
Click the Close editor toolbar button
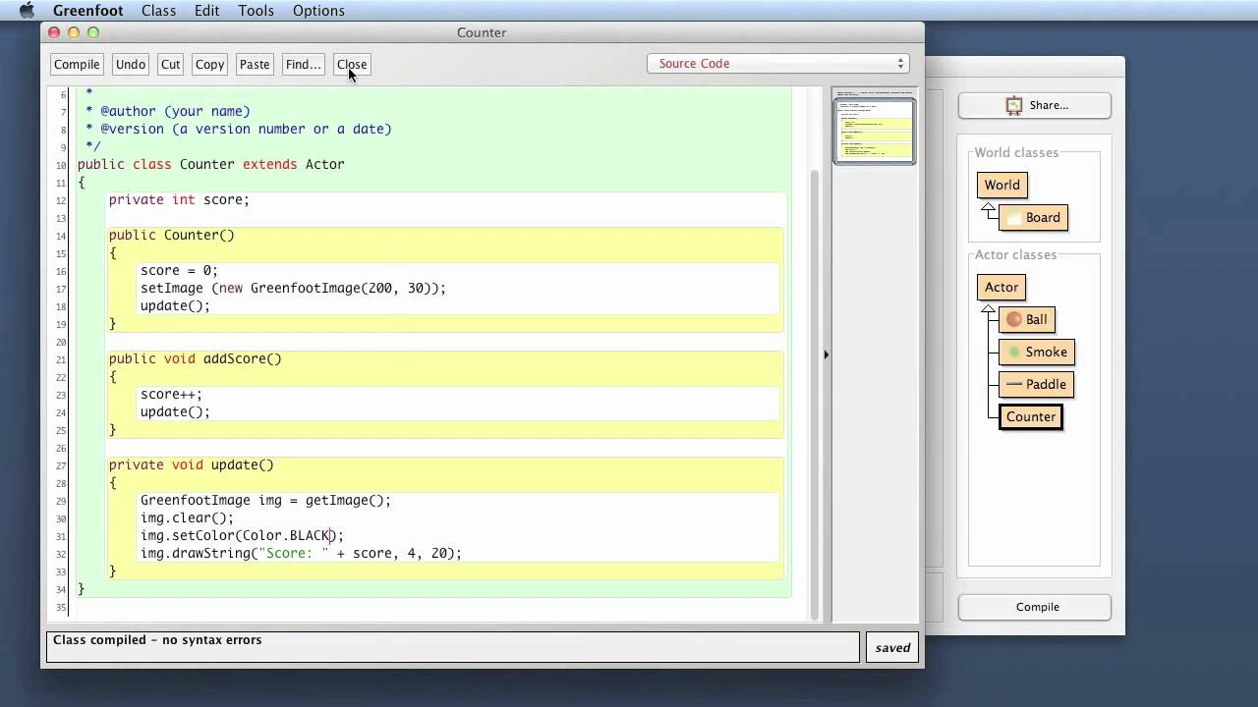[x=352, y=64]
